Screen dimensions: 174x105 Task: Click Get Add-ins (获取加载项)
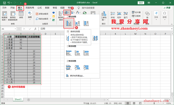(x=42, y=14)
